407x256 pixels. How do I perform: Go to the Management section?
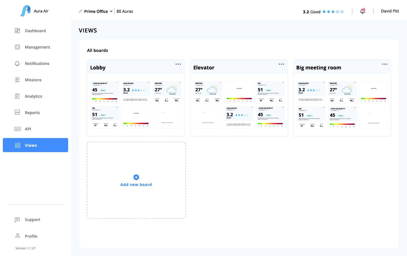tap(37, 47)
